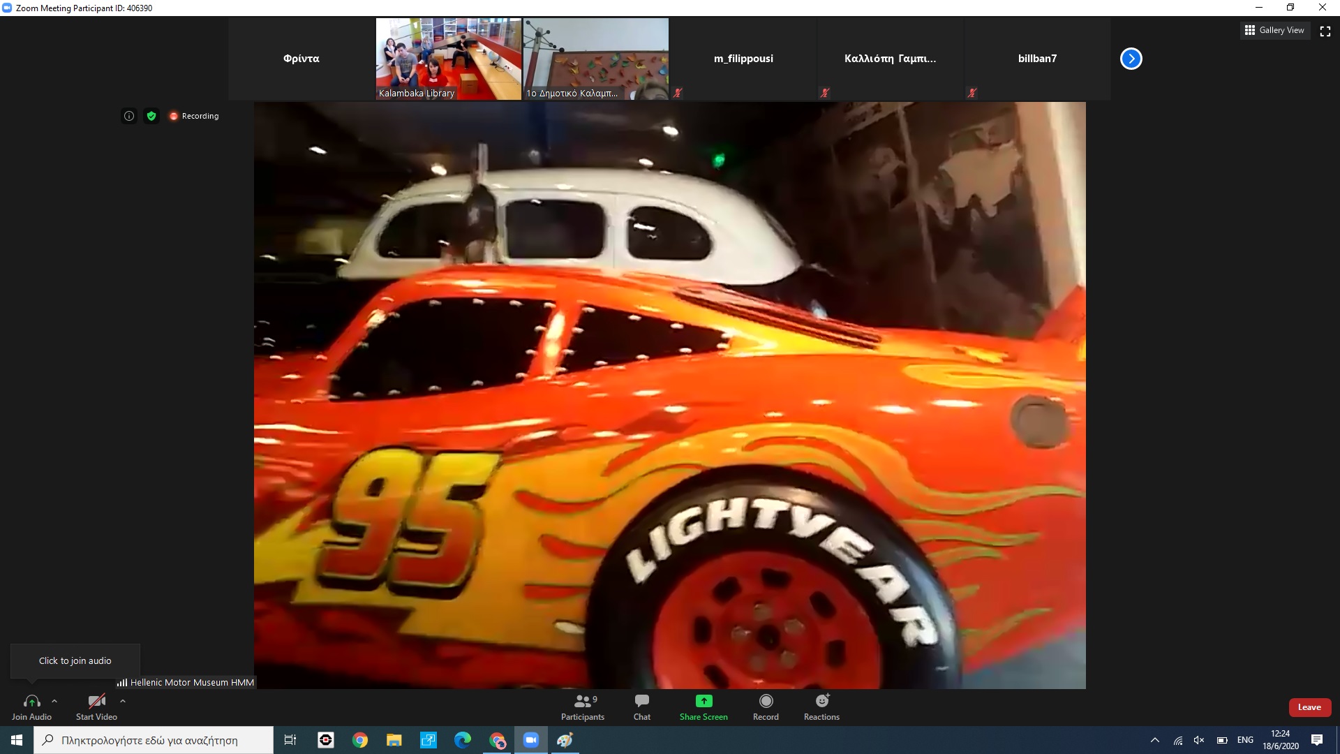Click the green Share Screen icon
Image resolution: width=1340 pixels, height=754 pixels.
point(703,701)
